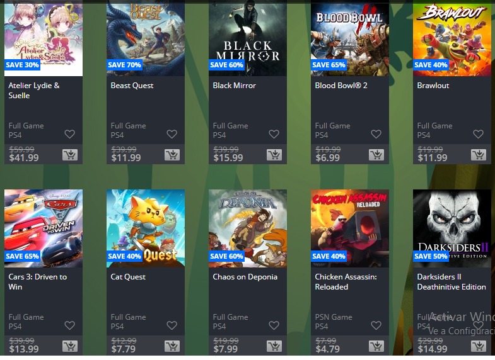Open the Chaos on Deponia title link
This screenshot has height=360, width=495.
[x=245, y=277]
